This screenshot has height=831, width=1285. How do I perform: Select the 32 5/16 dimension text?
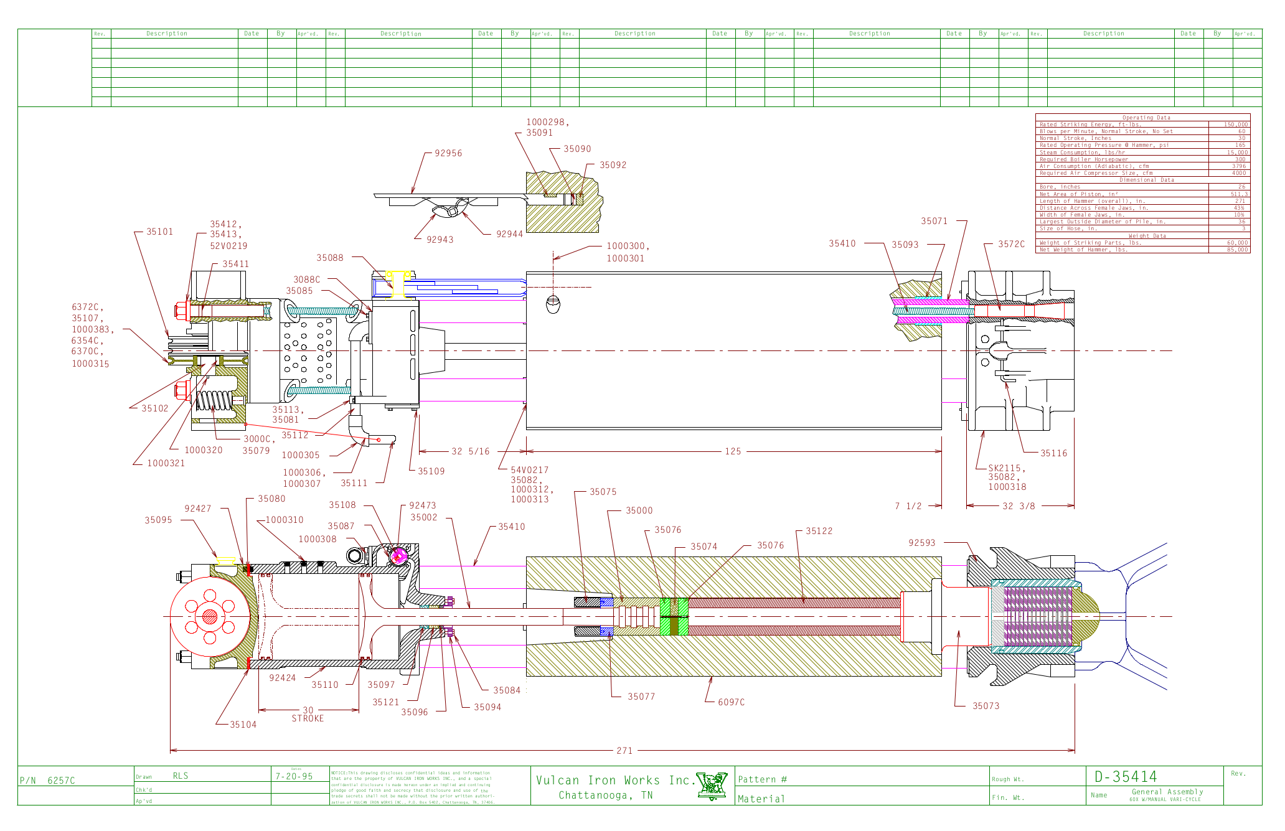[470, 451]
